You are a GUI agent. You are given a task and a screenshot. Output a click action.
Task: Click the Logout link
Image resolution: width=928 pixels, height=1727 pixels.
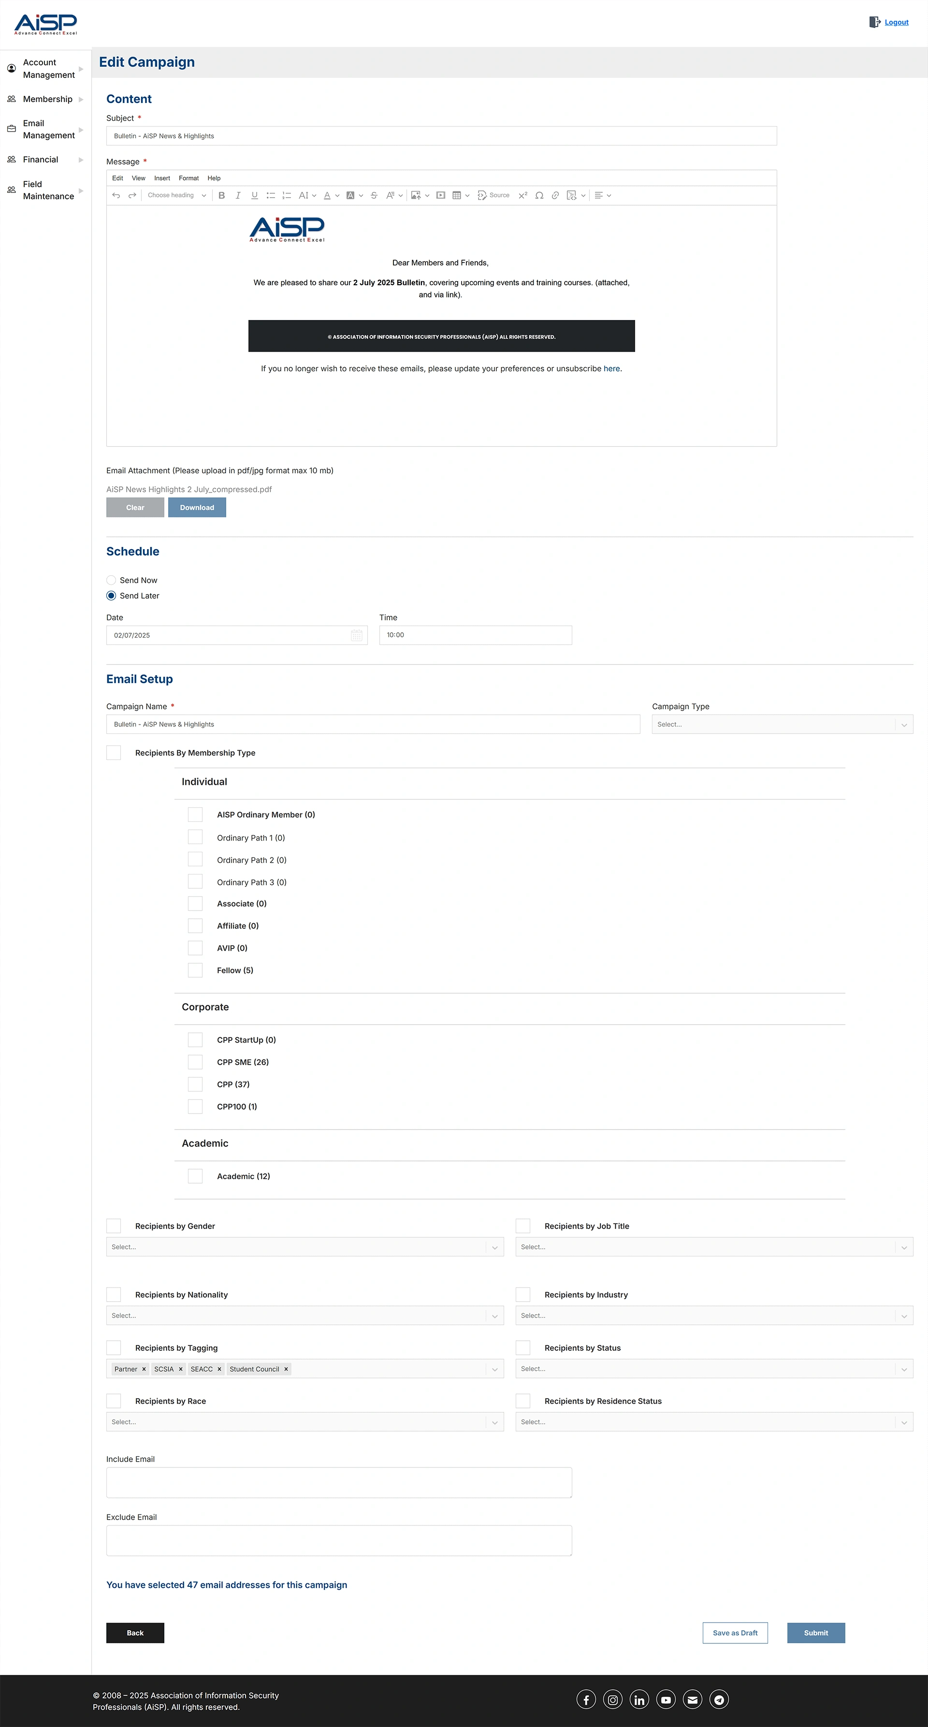(896, 23)
